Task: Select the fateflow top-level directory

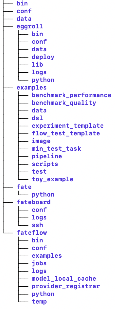Action: pyautogui.click(x=31, y=233)
